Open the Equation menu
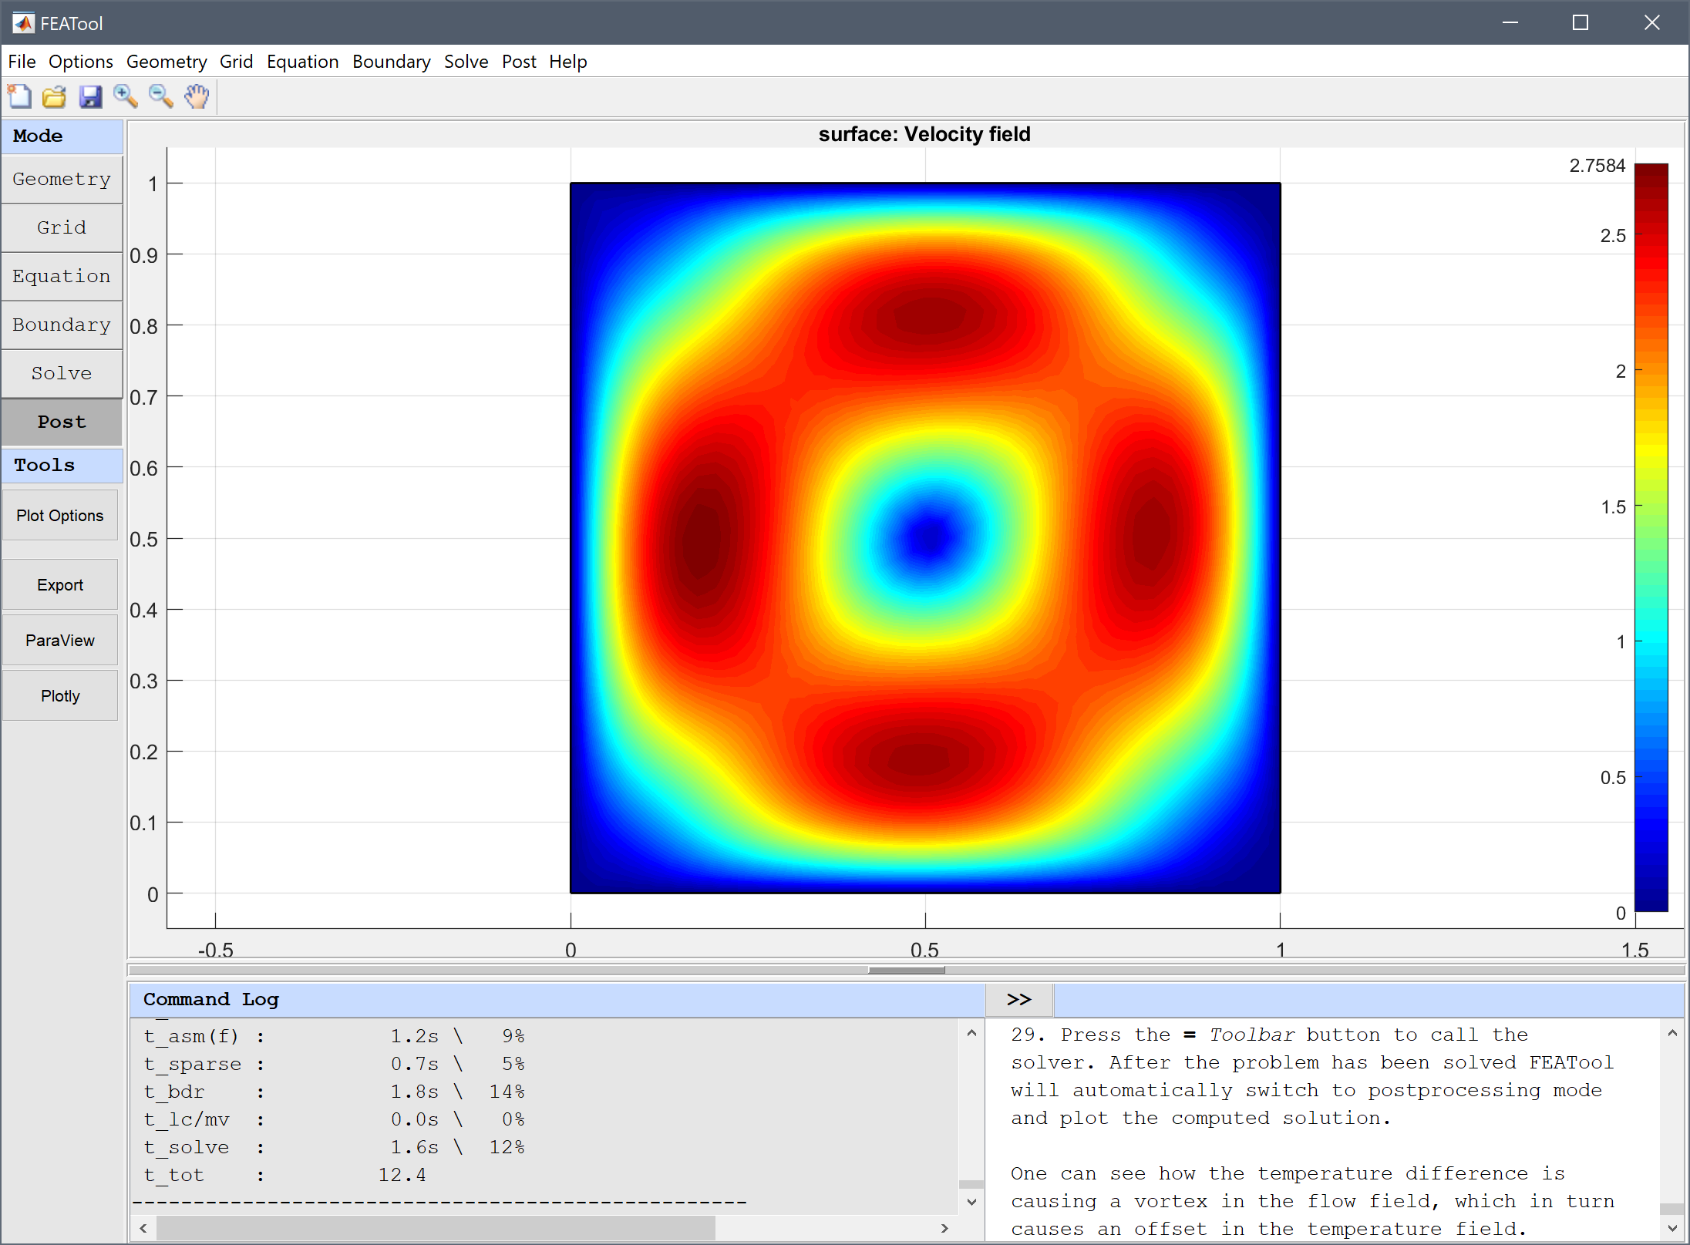This screenshot has height=1245, width=1690. coord(302,62)
